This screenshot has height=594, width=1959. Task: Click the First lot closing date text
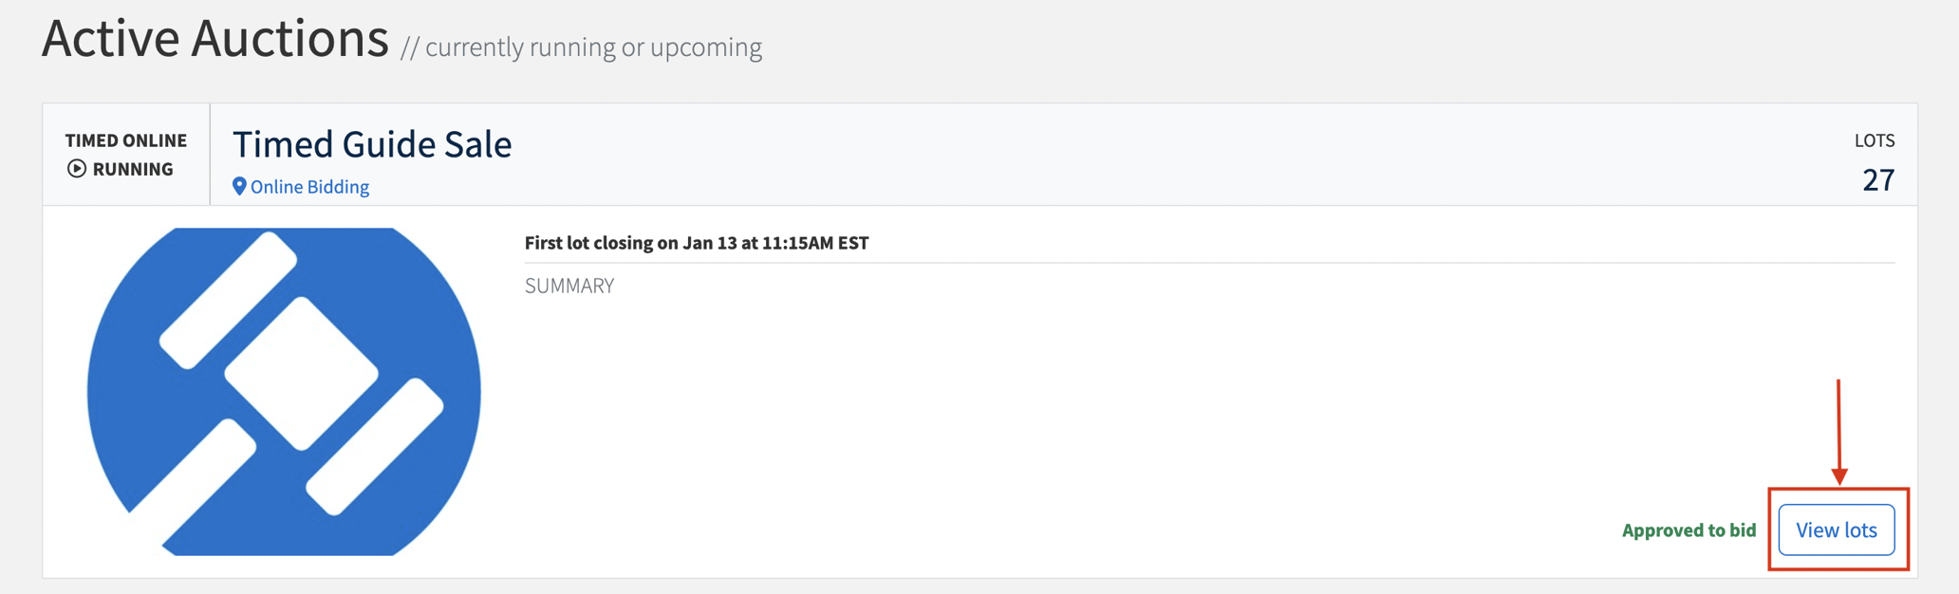click(x=697, y=243)
